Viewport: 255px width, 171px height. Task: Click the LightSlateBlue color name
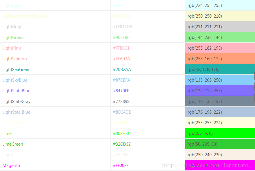click(x=16, y=91)
